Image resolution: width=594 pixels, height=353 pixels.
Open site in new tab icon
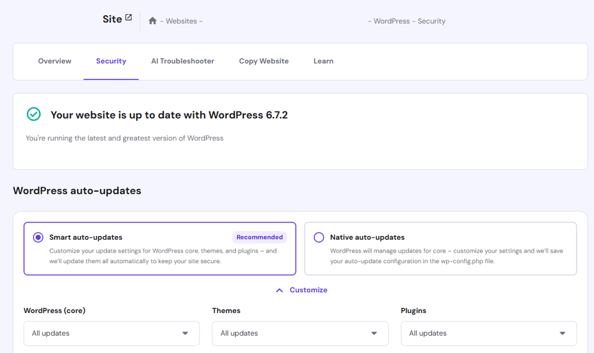click(x=128, y=17)
